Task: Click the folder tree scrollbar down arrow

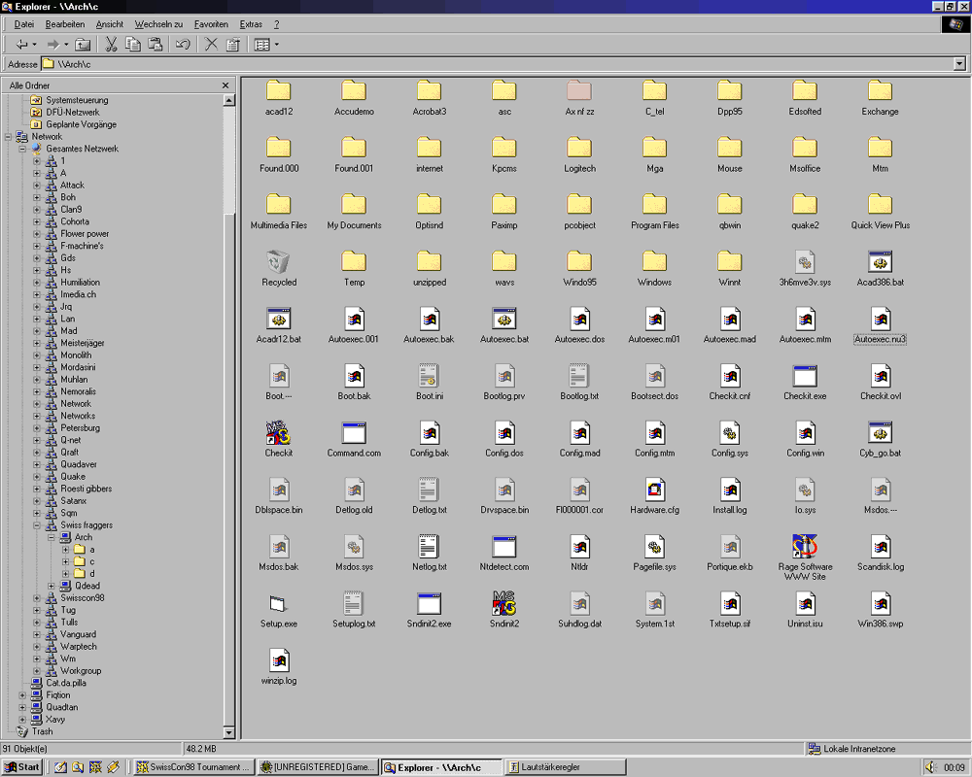Action: tap(229, 732)
